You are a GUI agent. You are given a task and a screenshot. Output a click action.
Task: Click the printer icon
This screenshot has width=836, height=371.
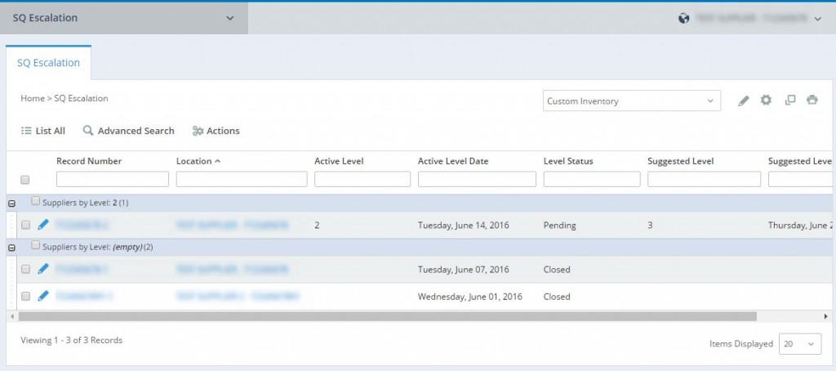click(812, 100)
